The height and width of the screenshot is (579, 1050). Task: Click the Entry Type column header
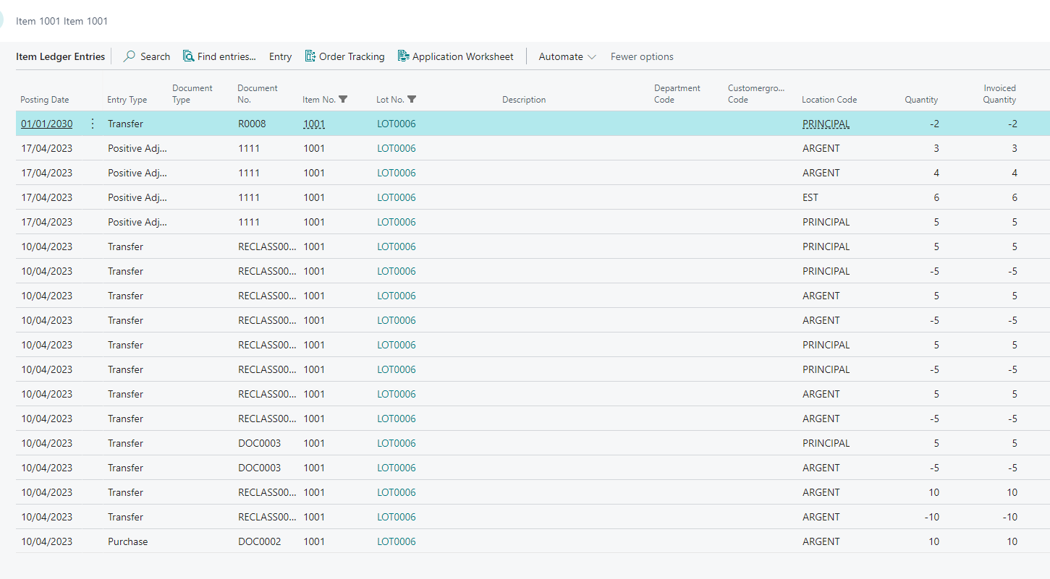pyautogui.click(x=127, y=100)
